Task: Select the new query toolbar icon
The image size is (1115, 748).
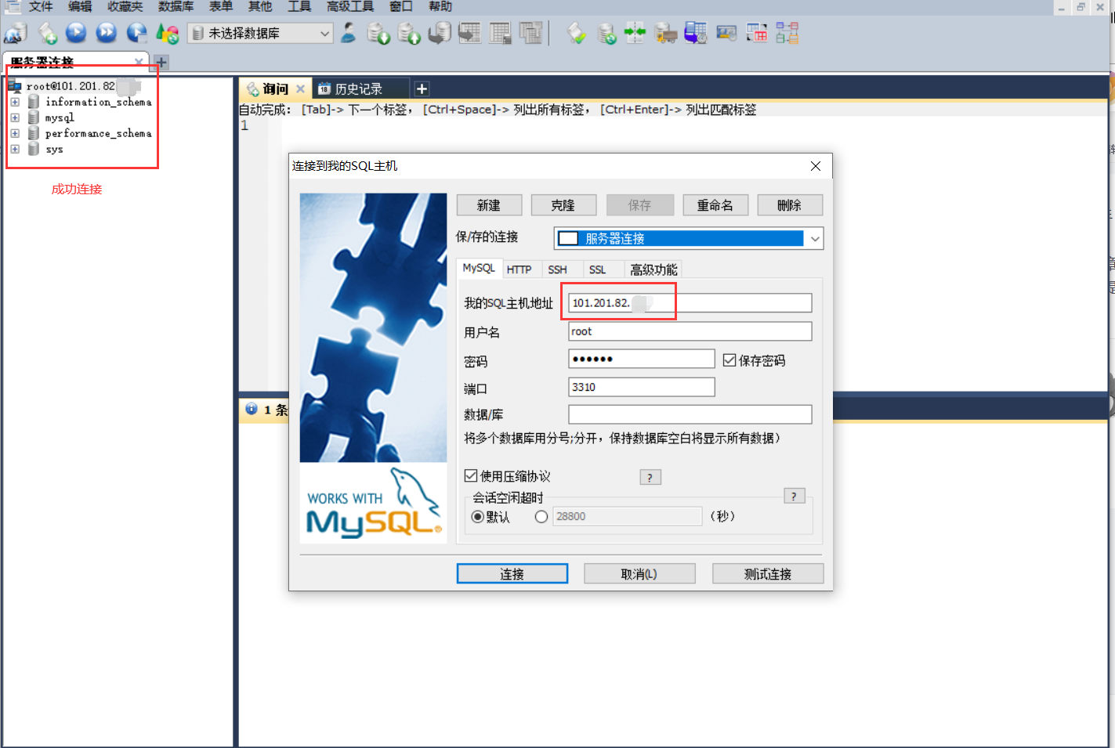Action: click(48, 33)
